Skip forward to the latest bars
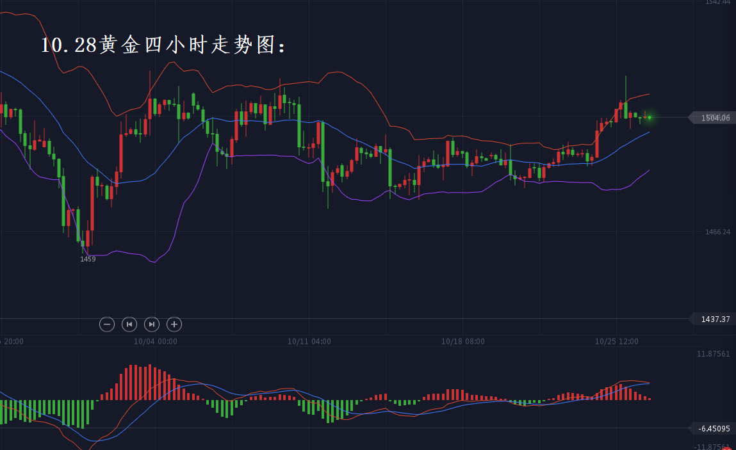The image size is (736, 450). click(x=152, y=325)
